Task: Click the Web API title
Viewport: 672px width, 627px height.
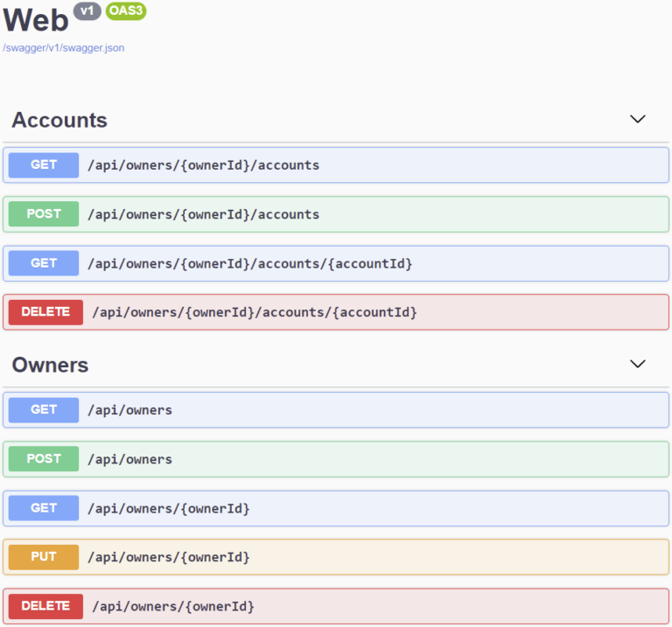Action: 35,20
